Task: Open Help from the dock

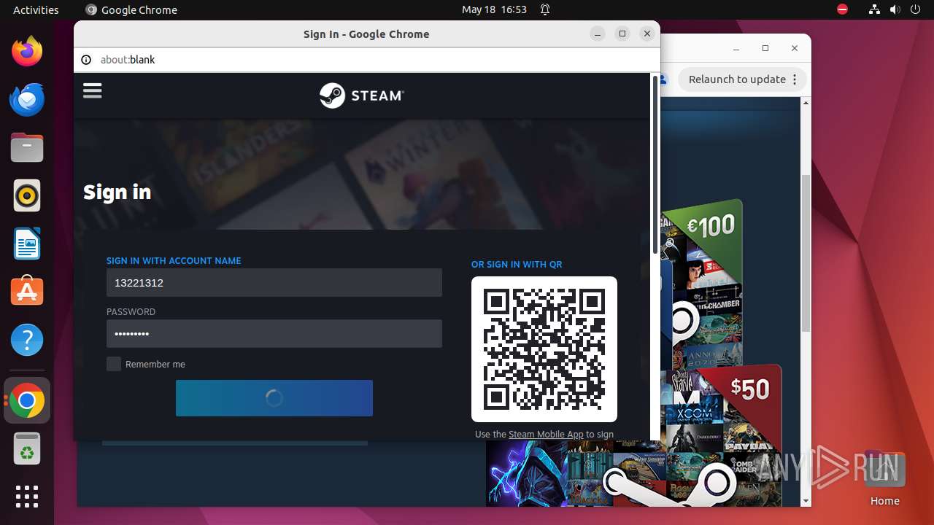Action: [27, 340]
